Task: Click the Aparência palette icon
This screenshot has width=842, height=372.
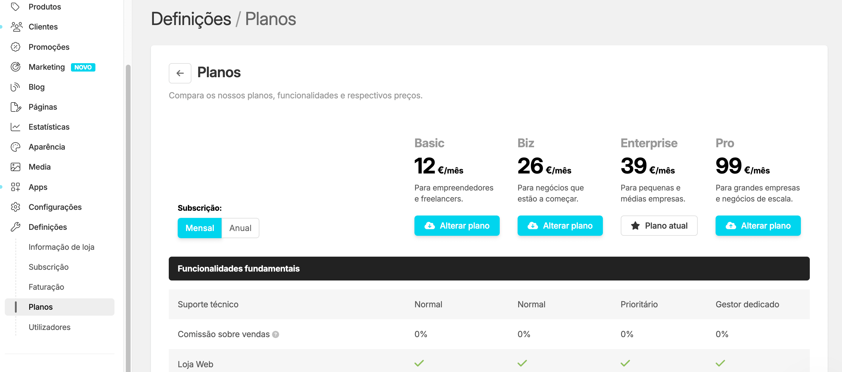Action: point(16,147)
